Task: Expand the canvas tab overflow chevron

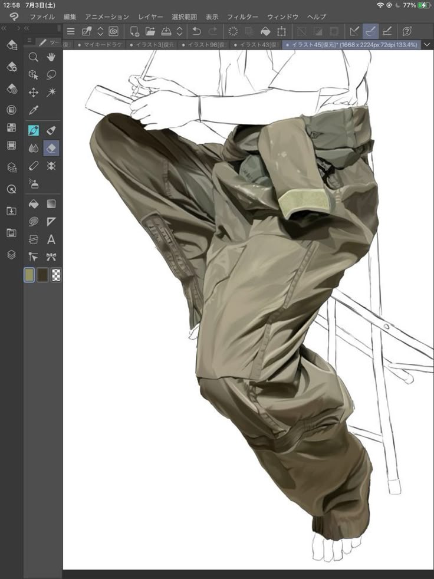Action: click(428, 44)
